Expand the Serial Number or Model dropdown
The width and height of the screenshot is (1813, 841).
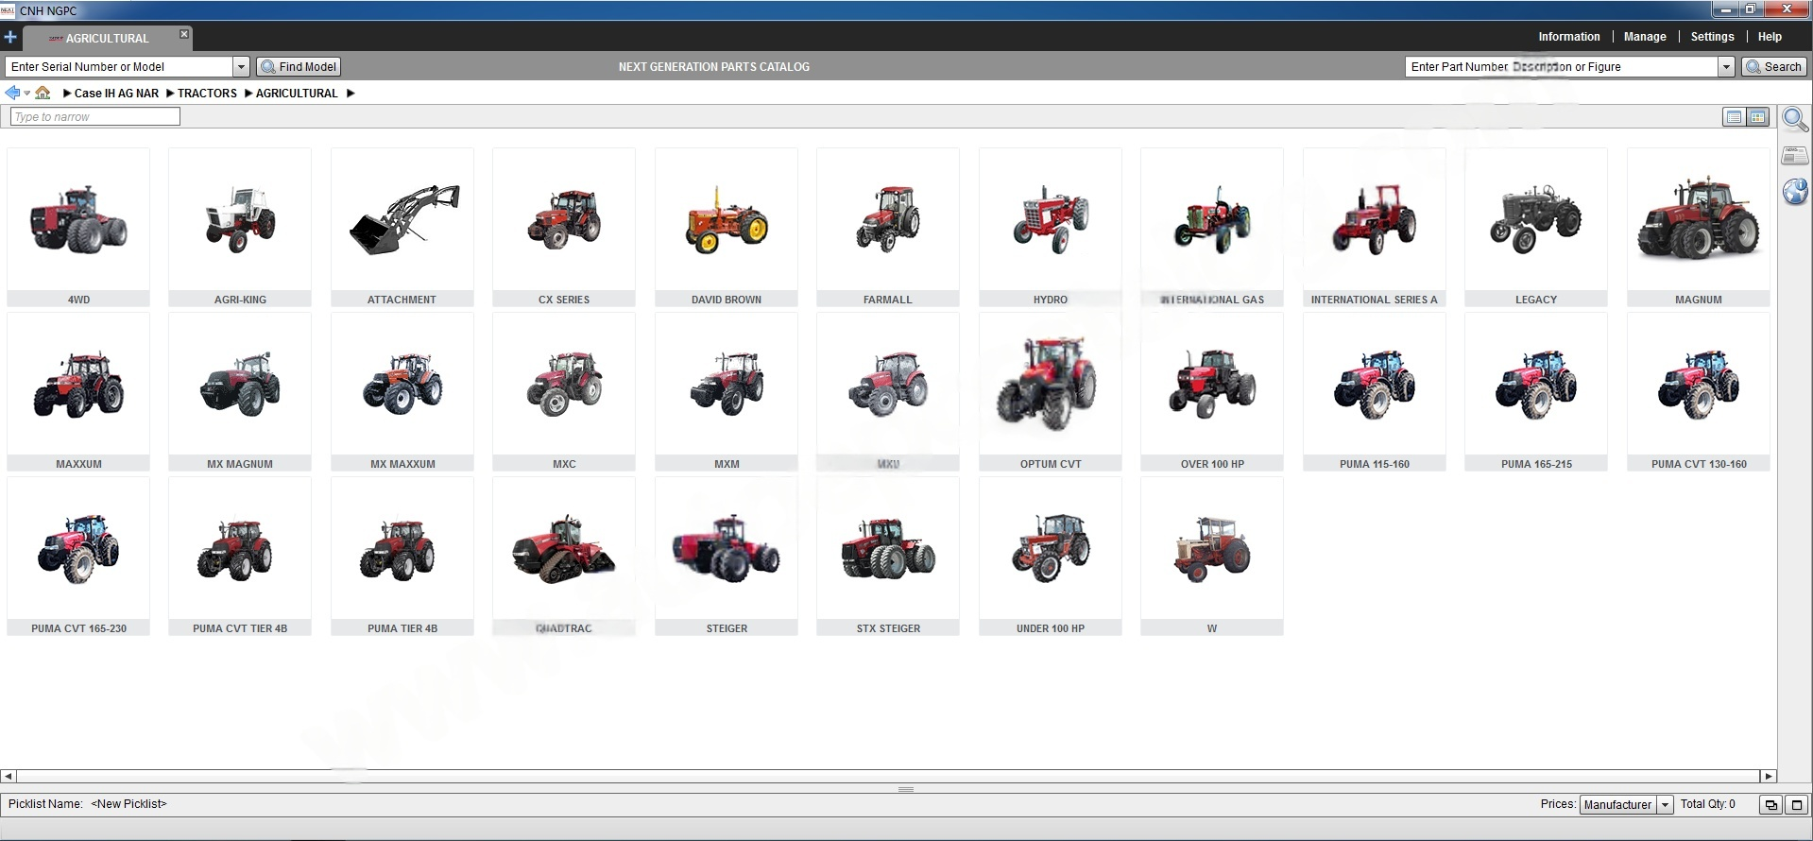pyautogui.click(x=241, y=67)
